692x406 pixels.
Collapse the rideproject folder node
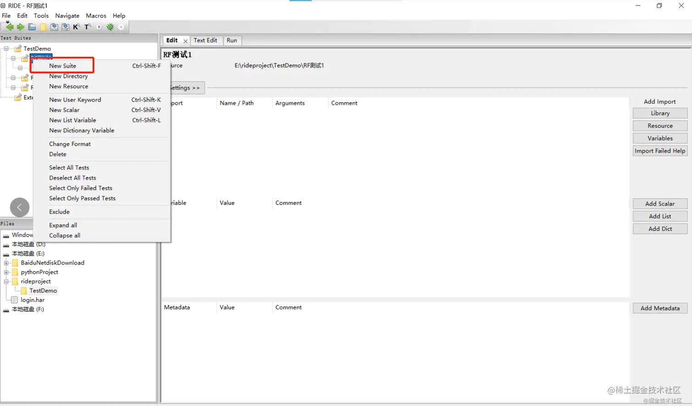(x=6, y=281)
